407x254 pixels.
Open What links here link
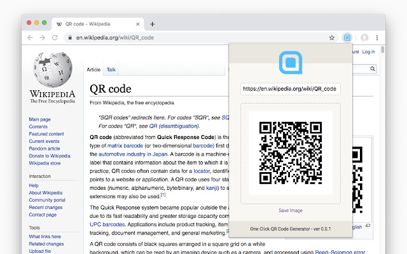45,237
